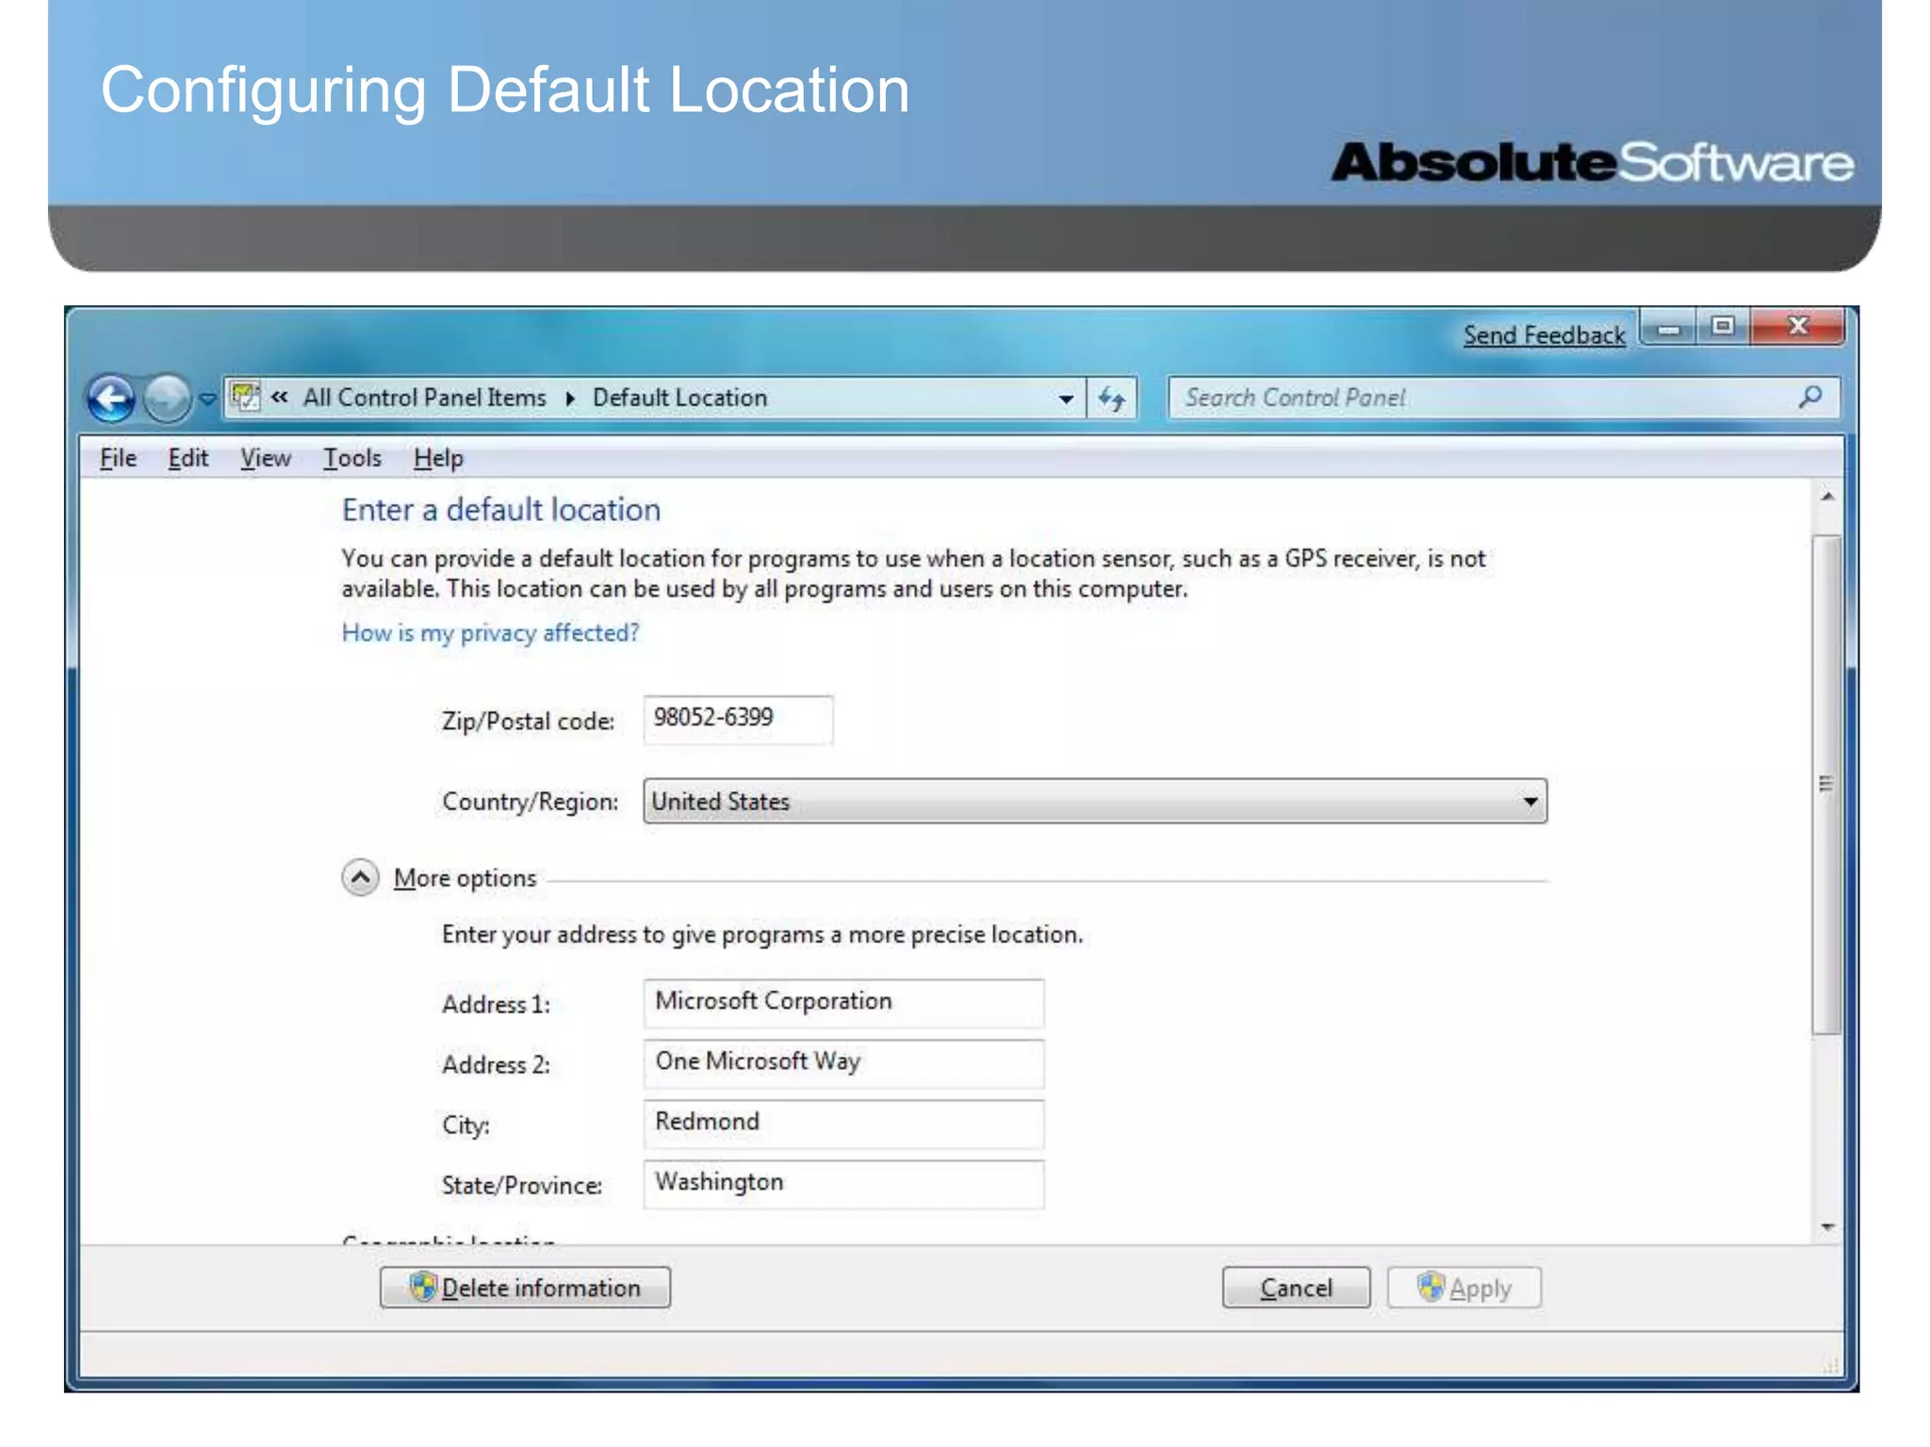Image resolution: width=1930 pixels, height=1447 pixels.
Task: Click the Forward navigation arrow
Action: pyautogui.click(x=167, y=398)
